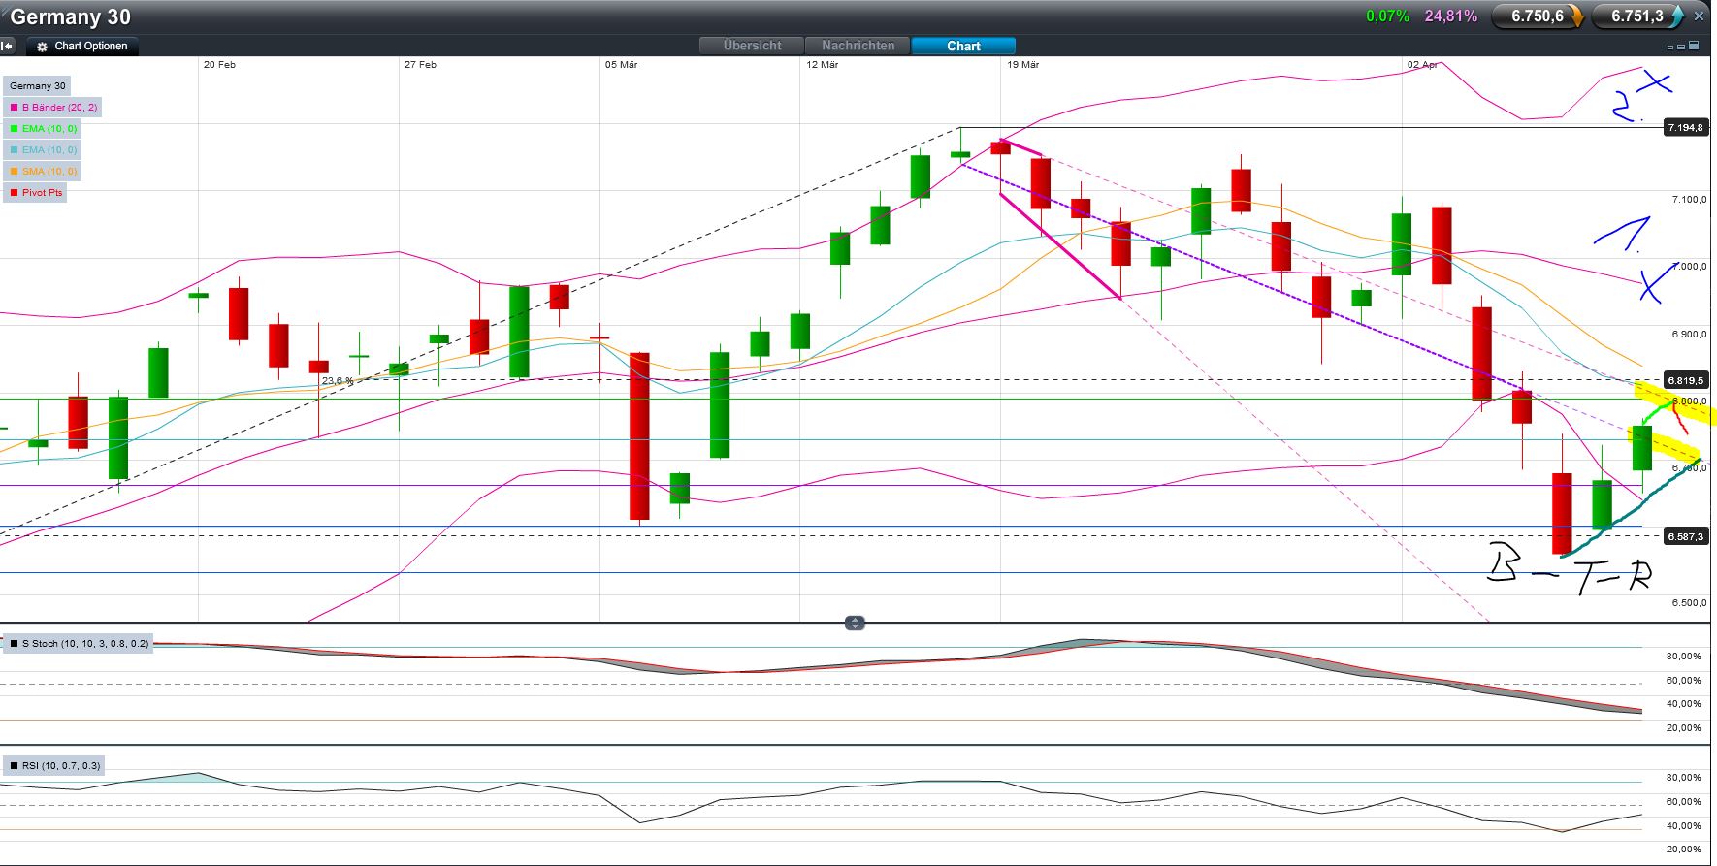Click the 6.500,0 price axis label
Viewport: 1717px width, 866px height.
(x=1689, y=603)
